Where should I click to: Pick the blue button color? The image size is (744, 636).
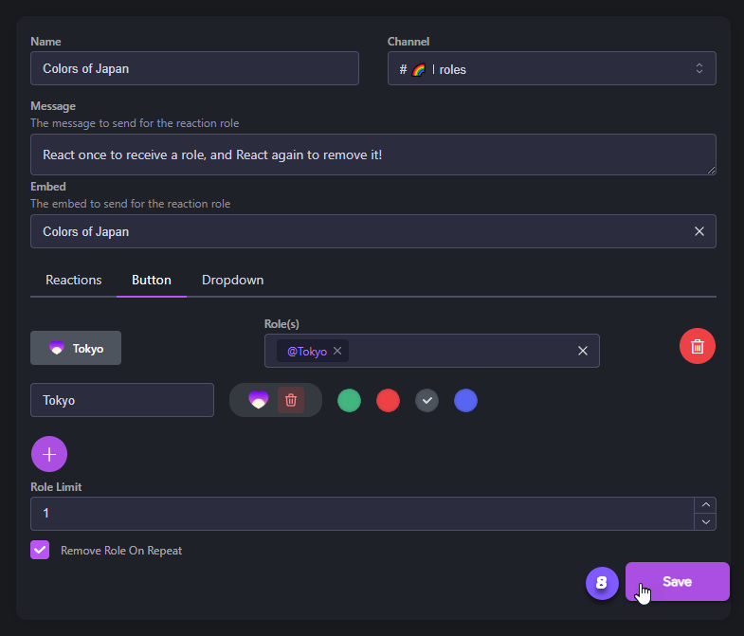coord(465,400)
